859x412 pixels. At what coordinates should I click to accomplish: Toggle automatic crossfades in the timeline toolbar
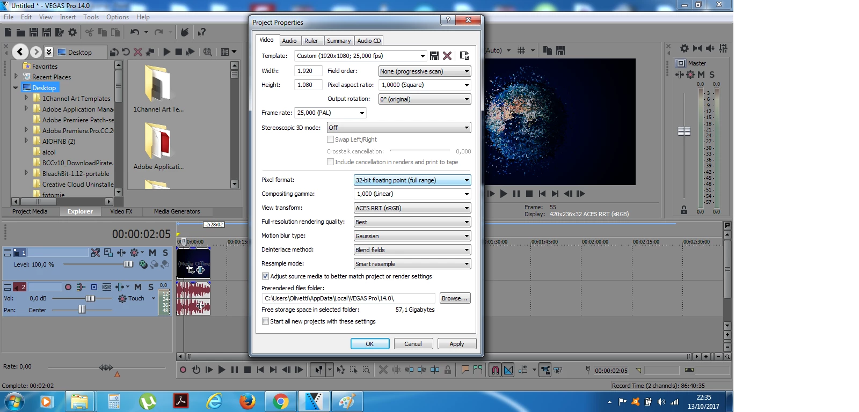(508, 370)
